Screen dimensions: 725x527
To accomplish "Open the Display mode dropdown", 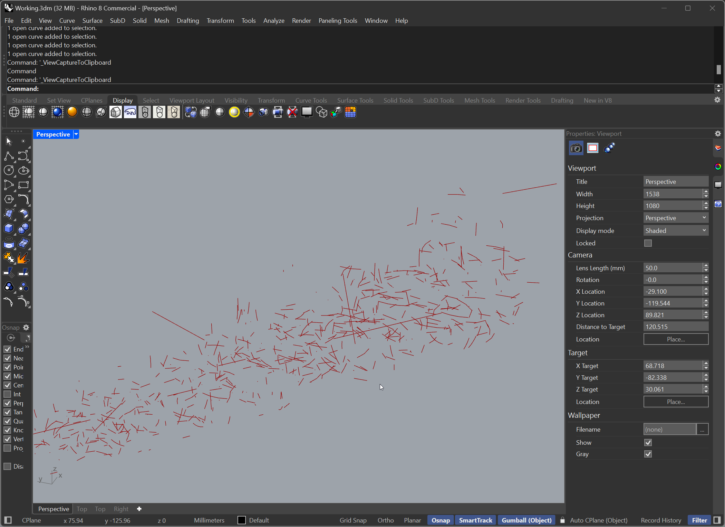I will [x=676, y=230].
